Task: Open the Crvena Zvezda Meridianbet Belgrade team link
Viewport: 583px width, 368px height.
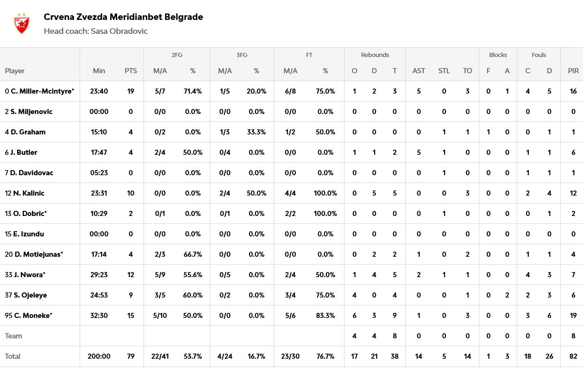Action: [x=123, y=17]
